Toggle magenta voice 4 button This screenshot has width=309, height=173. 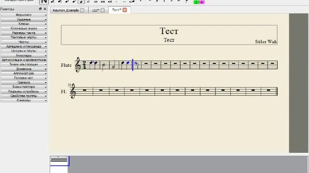coord(202,2)
